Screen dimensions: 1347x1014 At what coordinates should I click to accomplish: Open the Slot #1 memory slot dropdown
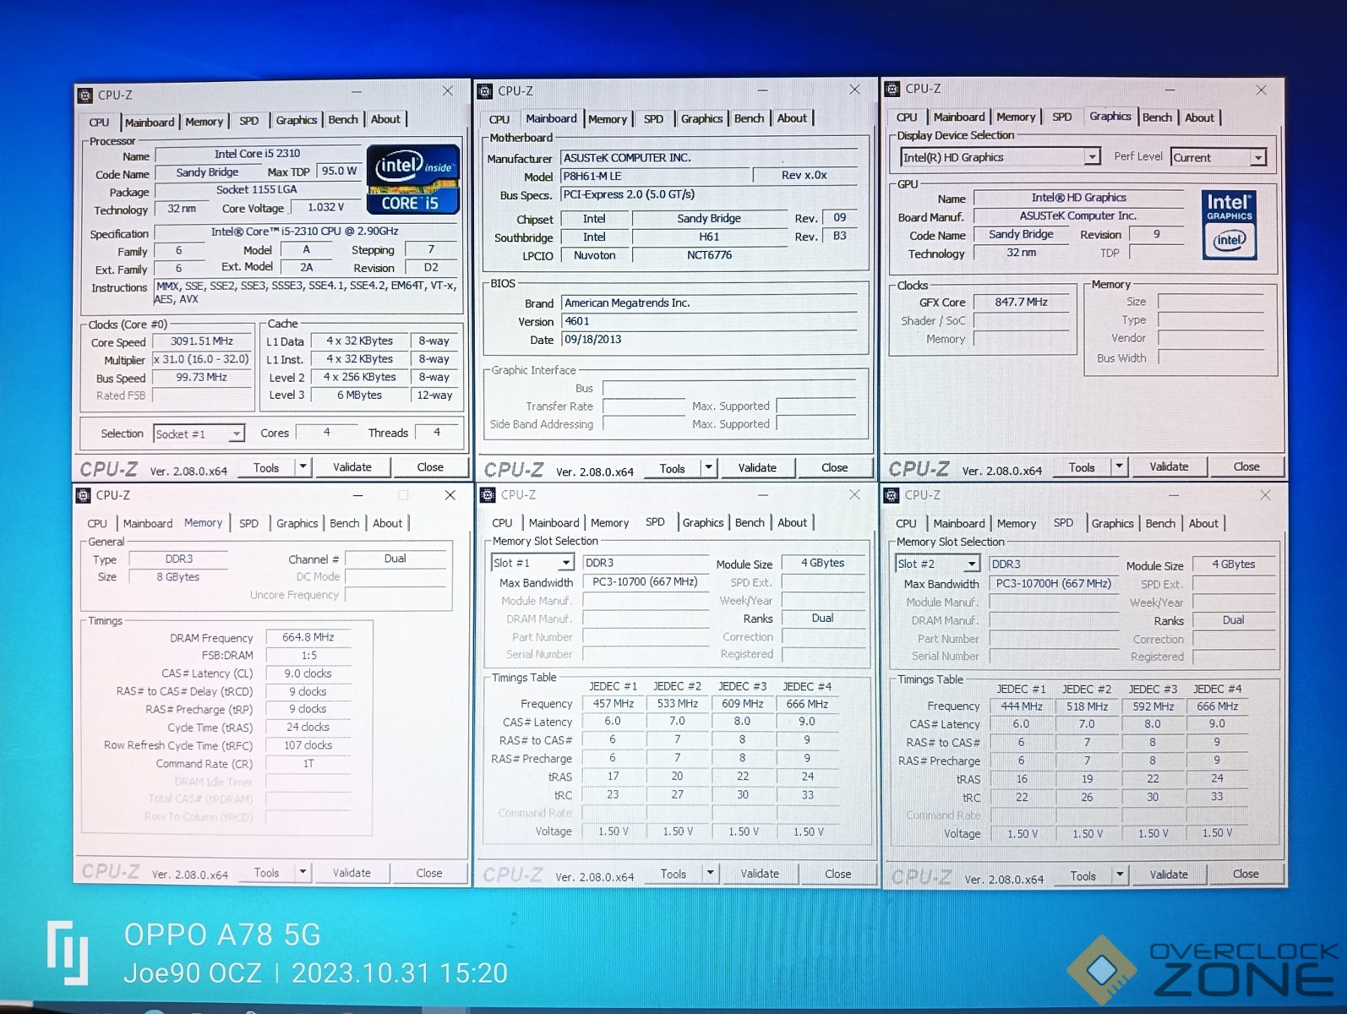coord(566,563)
